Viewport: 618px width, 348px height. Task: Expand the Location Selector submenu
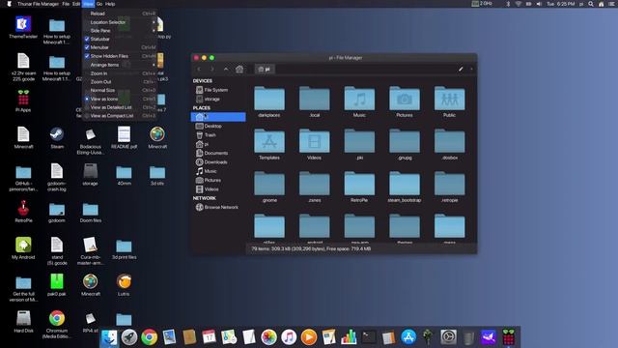pos(120,22)
